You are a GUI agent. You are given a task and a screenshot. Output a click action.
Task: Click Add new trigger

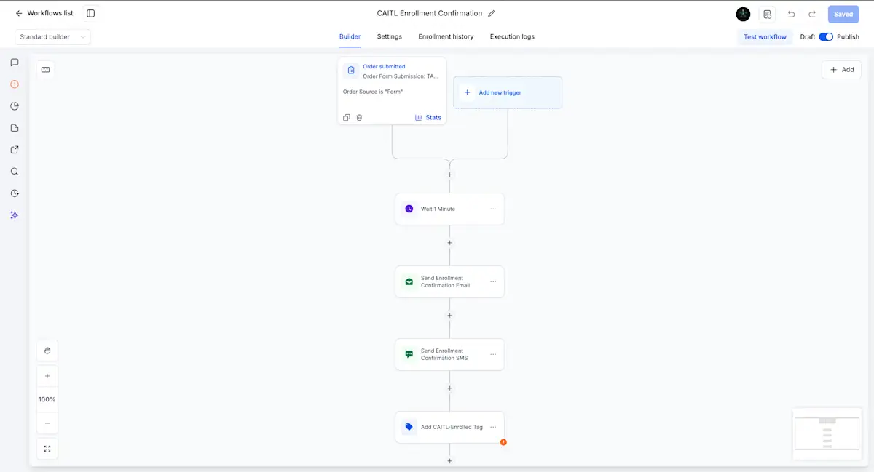508,92
